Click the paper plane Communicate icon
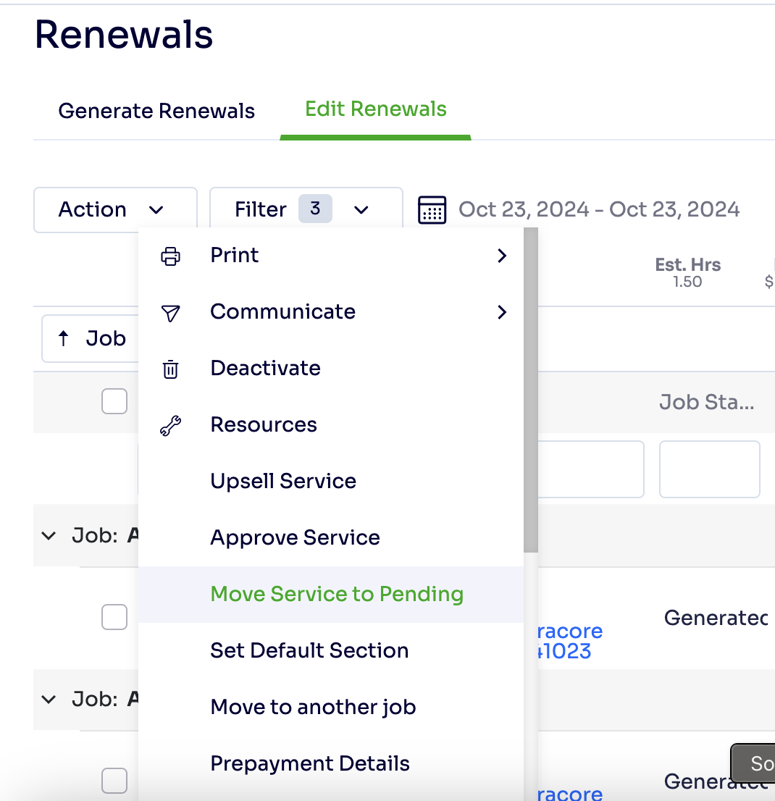This screenshot has width=775, height=801. click(170, 312)
